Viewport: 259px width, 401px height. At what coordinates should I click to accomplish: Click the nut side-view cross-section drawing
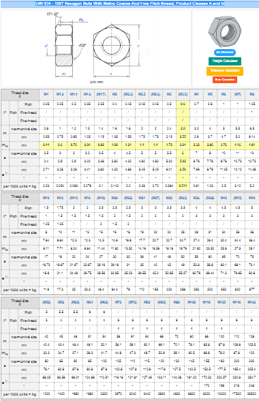(64, 45)
